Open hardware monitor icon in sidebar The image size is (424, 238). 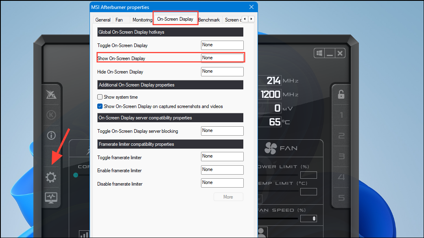(x=51, y=198)
